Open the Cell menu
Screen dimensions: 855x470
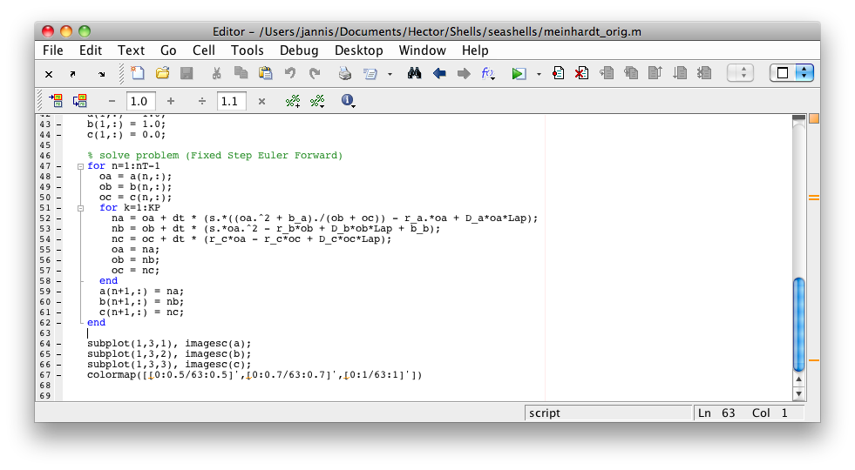click(204, 50)
